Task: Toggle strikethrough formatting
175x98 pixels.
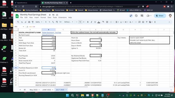Action: pos(95,22)
